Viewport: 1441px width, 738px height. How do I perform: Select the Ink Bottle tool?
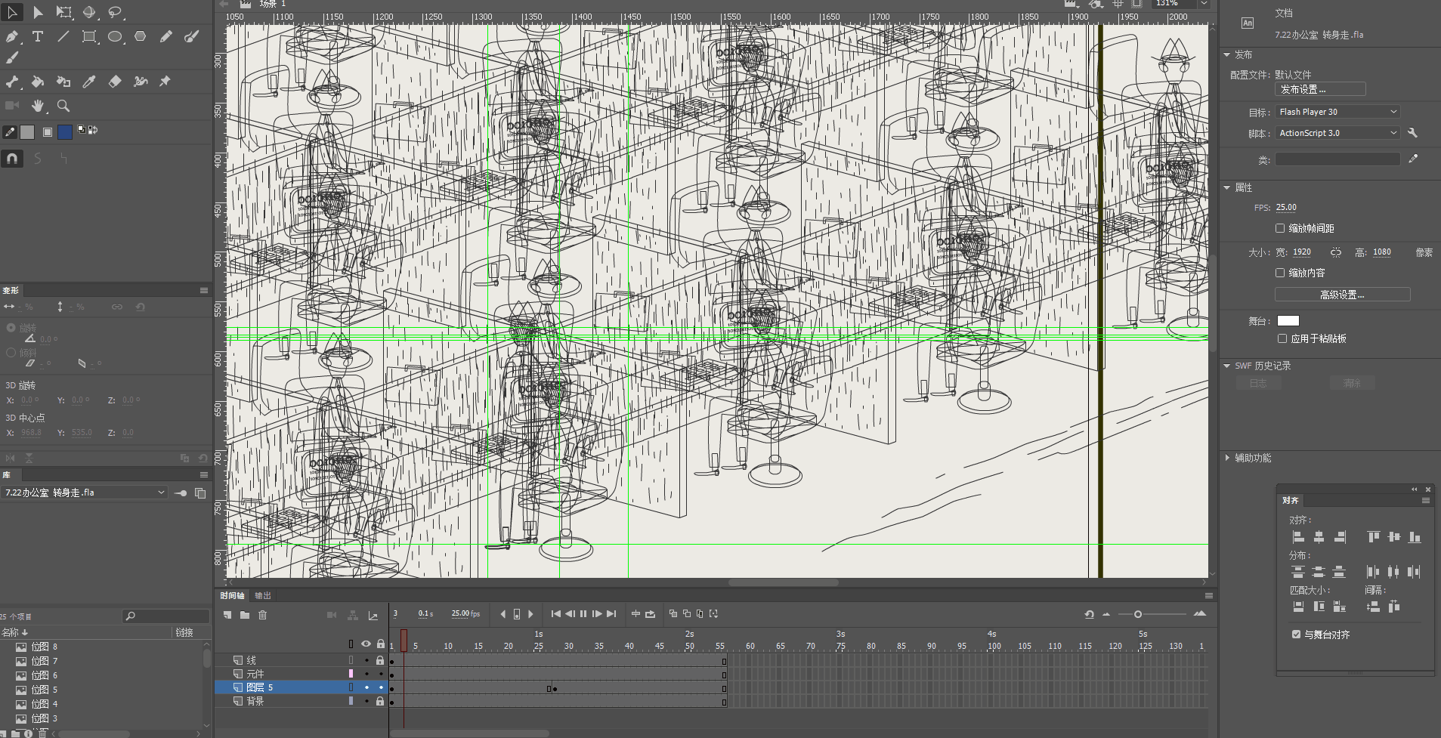63,82
